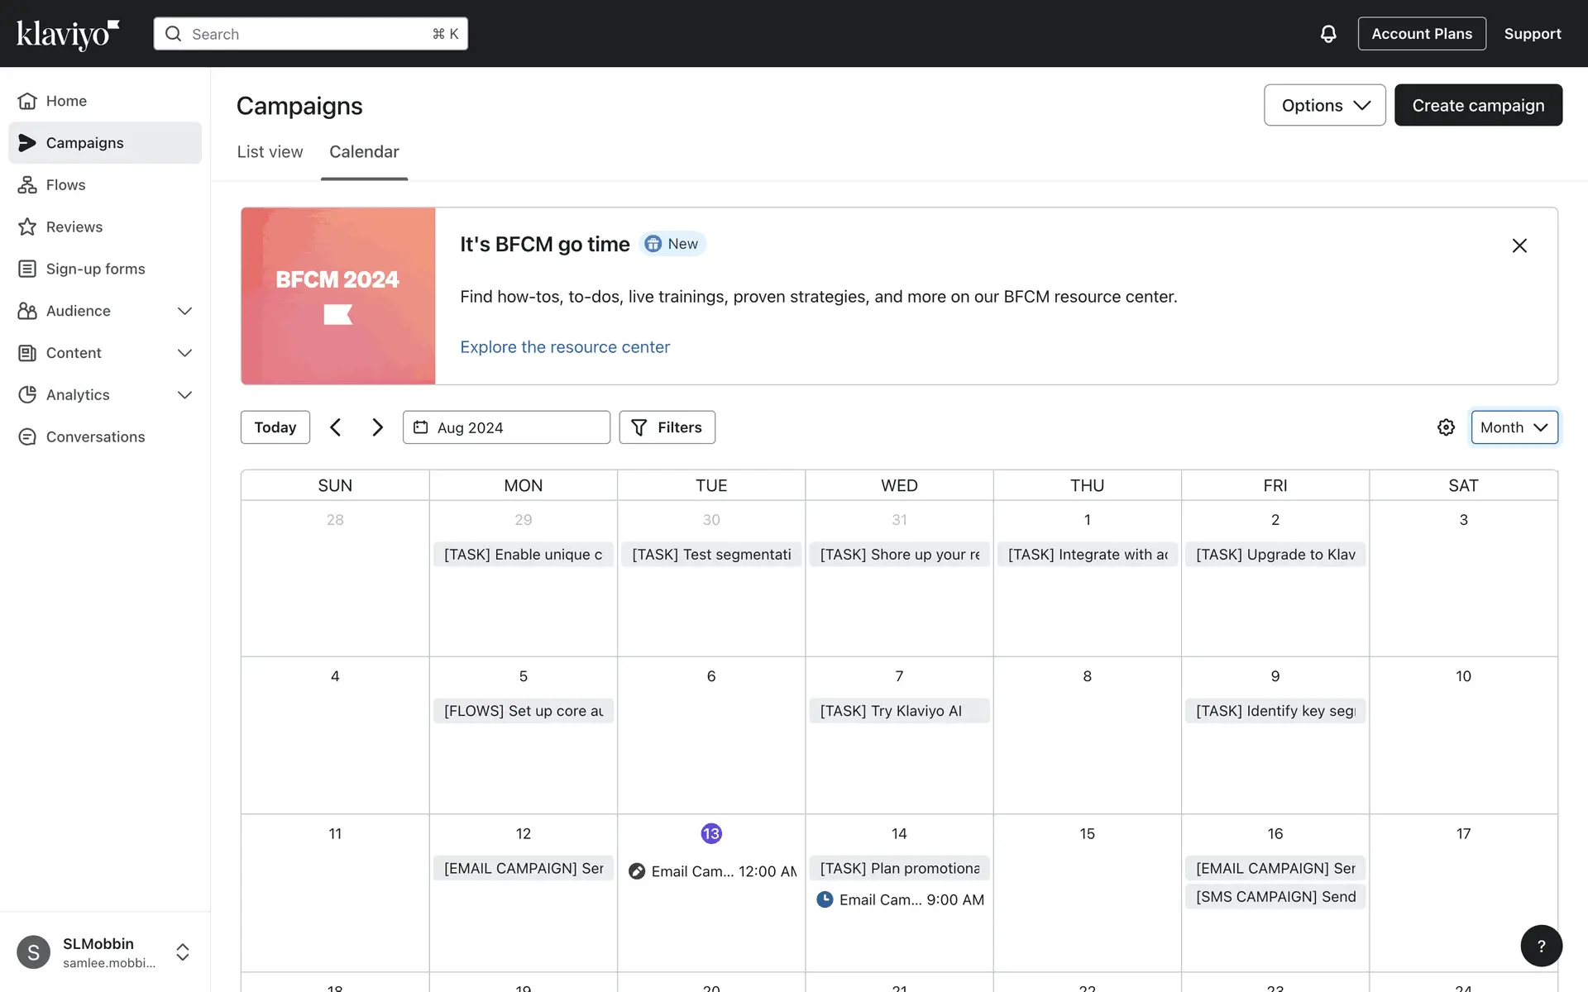1588x992 pixels.
Task: Open the Email Campaign 9:00 AM event
Action: (x=900, y=899)
